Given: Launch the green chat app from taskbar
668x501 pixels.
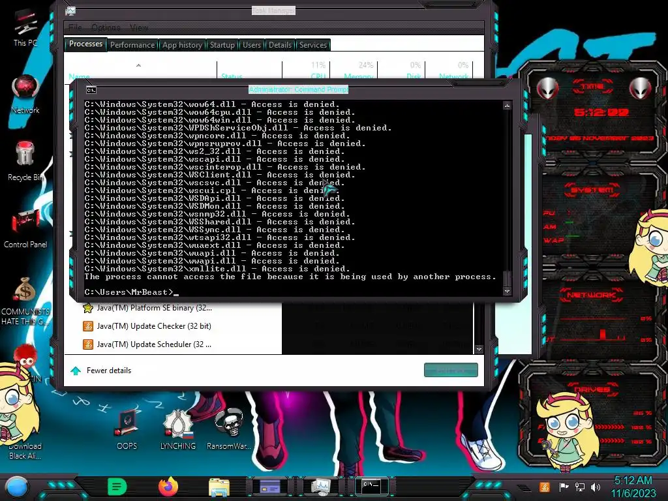Looking at the screenshot, I should tap(117, 487).
